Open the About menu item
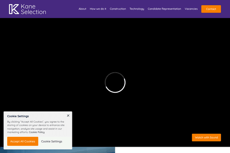Viewport: 230px width, 153px height. point(82,9)
